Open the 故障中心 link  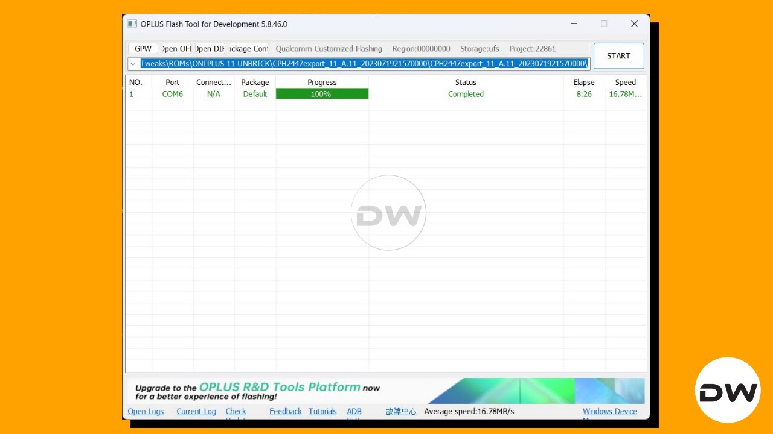pos(401,411)
